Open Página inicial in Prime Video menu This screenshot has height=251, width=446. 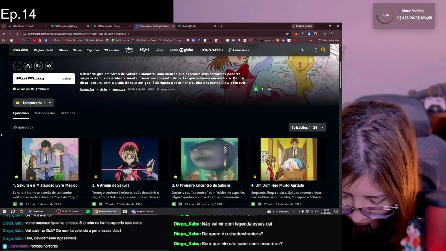(x=44, y=50)
